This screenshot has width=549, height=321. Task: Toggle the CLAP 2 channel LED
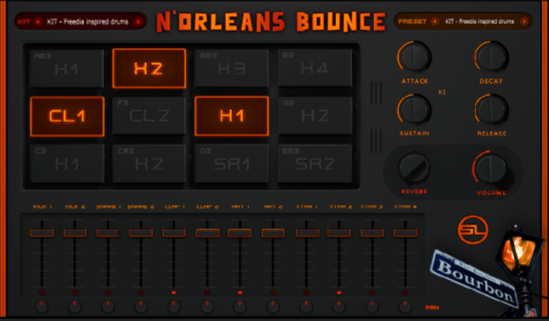pos(207,293)
